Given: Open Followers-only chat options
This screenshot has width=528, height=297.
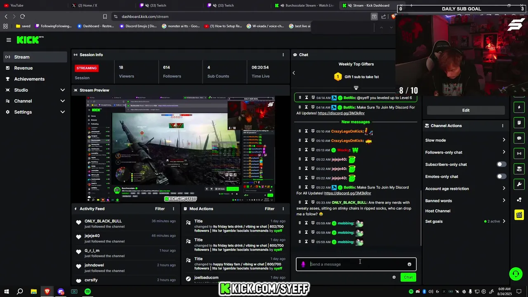Looking at the screenshot, I should [465, 152].
